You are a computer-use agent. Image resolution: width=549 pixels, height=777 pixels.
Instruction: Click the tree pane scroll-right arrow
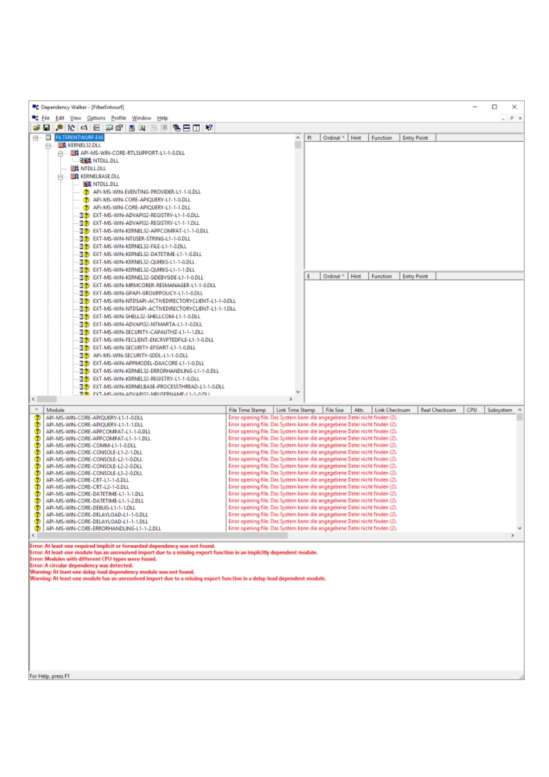point(290,399)
